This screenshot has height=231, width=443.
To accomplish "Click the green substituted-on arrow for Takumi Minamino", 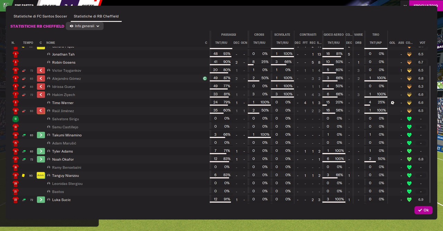I will pos(41,135).
